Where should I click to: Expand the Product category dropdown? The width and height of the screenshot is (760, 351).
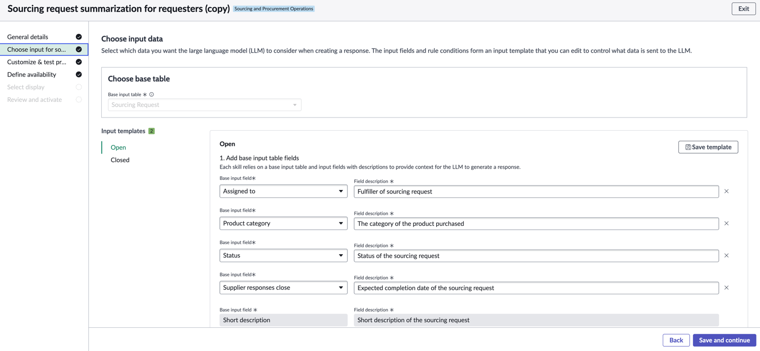click(x=283, y=223)
